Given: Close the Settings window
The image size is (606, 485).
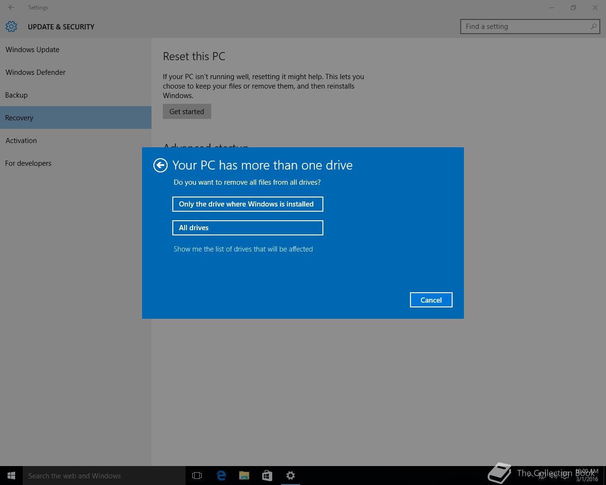Looking at the screenshot, I should (x=595, y=8).
